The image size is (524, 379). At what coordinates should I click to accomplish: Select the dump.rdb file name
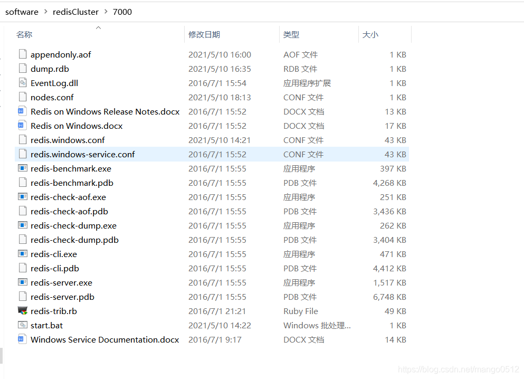click(x=50, y=69)
